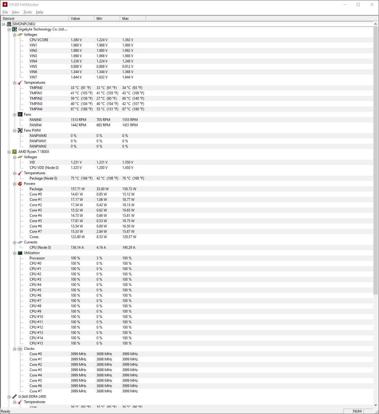This screenshot has height=414, width=379.
Task: Click the Currents graph icon
Action: (20, 242)
